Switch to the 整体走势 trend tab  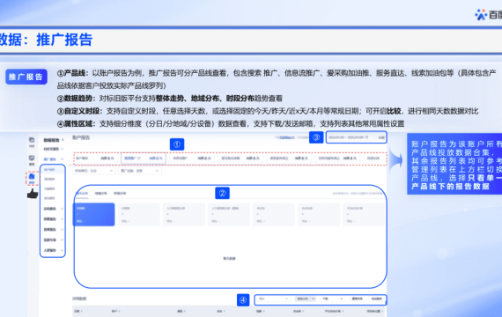pos(82,194)
